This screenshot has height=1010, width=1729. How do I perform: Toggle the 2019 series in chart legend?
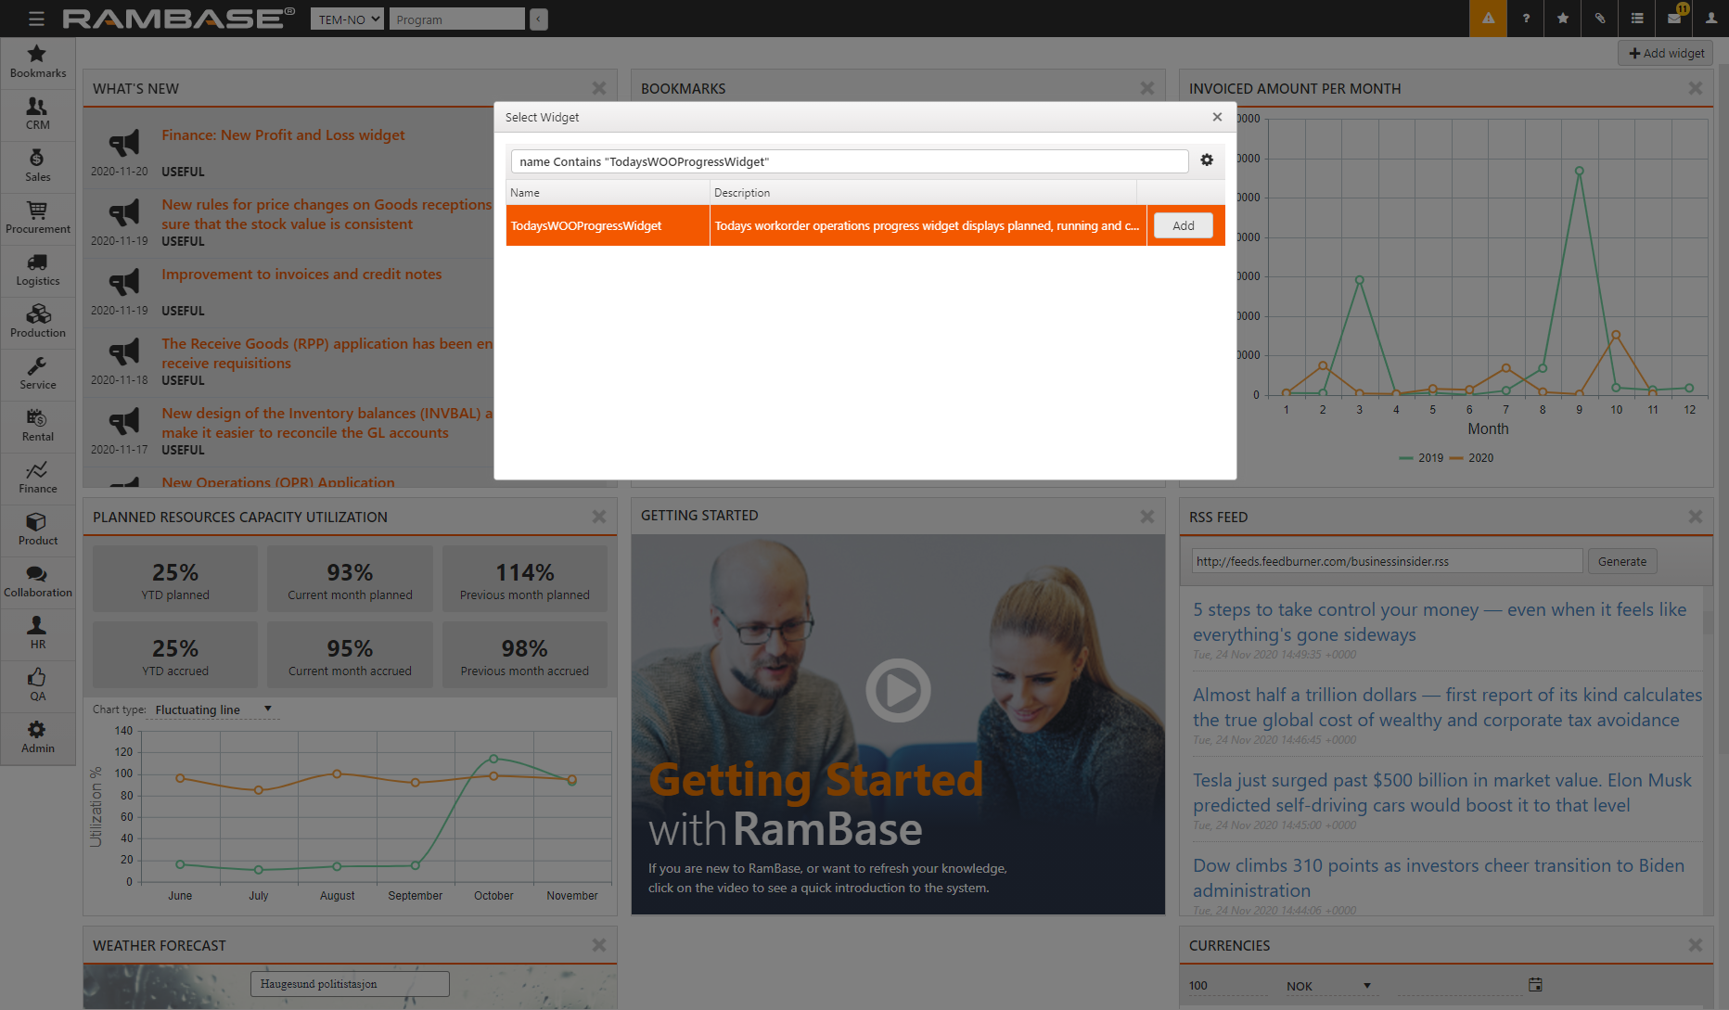1421,458
